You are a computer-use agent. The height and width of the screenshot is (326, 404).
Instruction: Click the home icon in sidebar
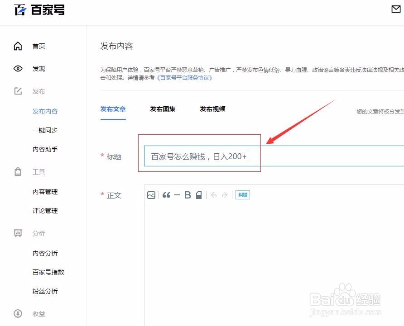coord(18,46)
